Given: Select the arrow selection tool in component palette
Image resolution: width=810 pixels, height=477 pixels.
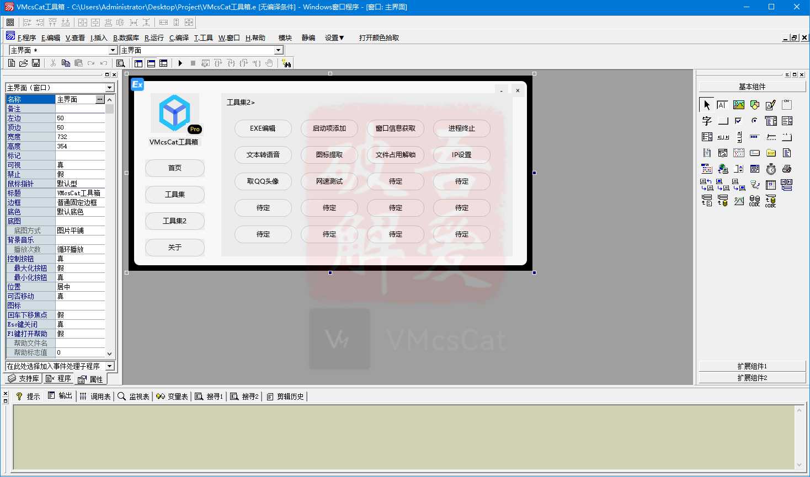Looking at the screenshot, I should 707,104.
